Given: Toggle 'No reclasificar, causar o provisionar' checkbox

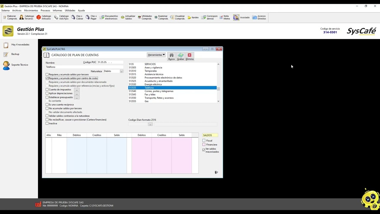Looking at the screenshot, I should click(x=47, y=120).
